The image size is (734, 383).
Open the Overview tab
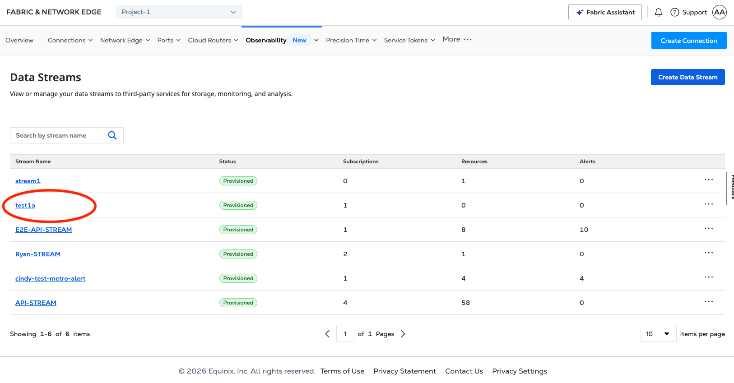(x=19, y=40)
